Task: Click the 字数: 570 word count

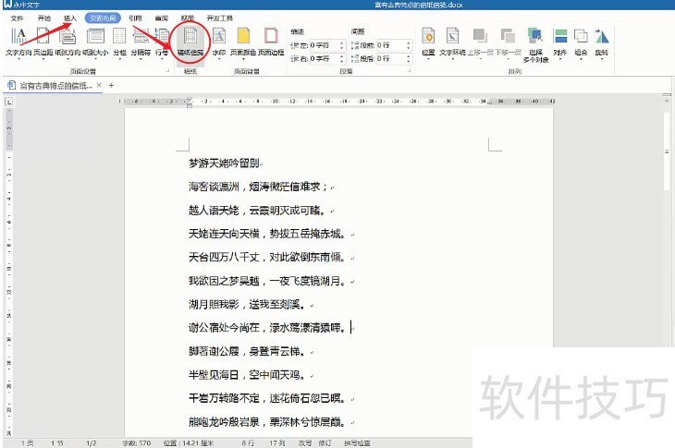Action: pyautogui.click(x=137, y=442)
